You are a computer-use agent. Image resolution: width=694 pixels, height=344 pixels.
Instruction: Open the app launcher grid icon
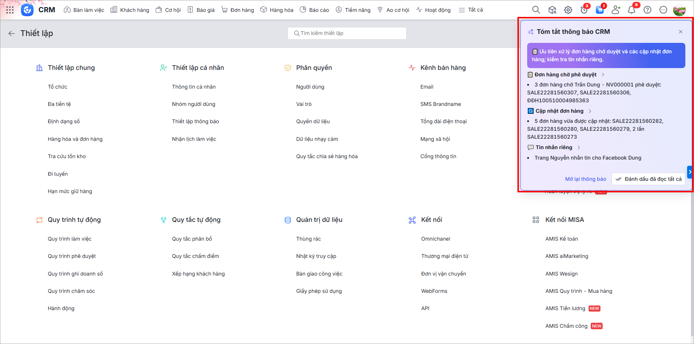10,10
